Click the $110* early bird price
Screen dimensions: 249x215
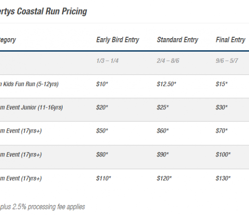click(x=104, y=178)
